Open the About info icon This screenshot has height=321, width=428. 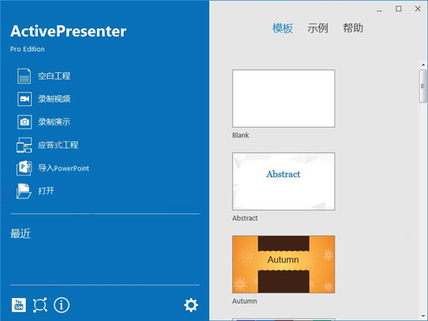coord(61,305)
